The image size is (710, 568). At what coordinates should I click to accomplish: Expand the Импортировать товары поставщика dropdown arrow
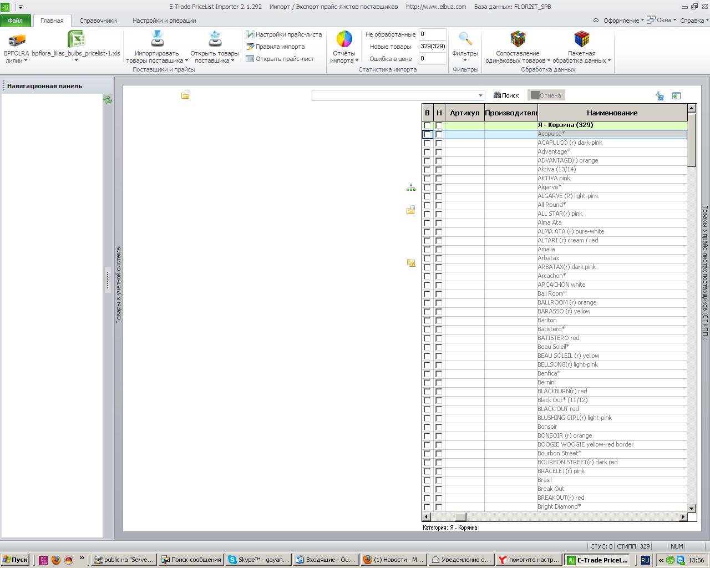[186, 61]
